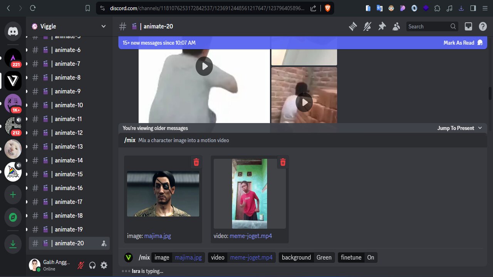Switch to the animate-17 channel
Screen dimensions: 493x277
(x=69, y=202)
